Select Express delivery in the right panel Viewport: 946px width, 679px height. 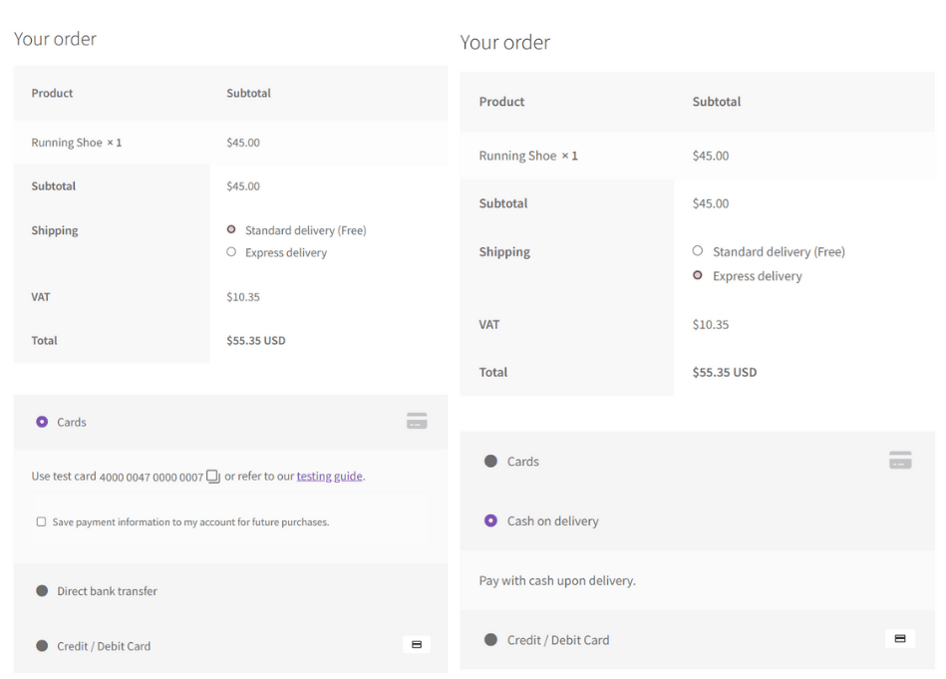(x=698, y=276)
